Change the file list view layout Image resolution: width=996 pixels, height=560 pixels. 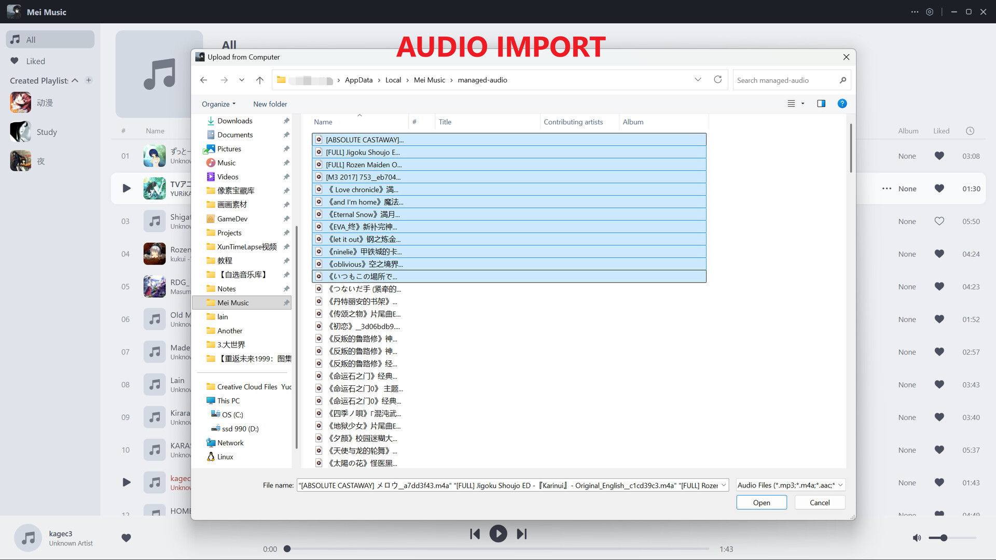(x=791, y=104)
